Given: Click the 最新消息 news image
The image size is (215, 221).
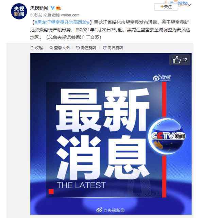Looking at the screenshot, I should pos(111,134).
